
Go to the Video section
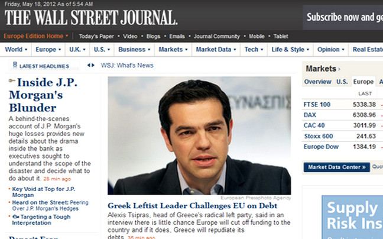coord(130,37)
